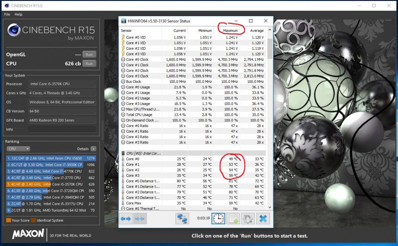Run the OpenGL benchmark
398x246 pixels.
(89, 54)
